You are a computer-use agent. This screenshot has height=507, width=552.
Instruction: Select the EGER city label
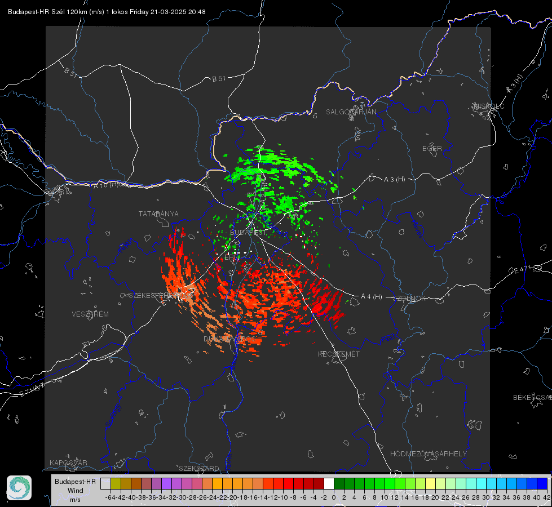click(432, 149)
